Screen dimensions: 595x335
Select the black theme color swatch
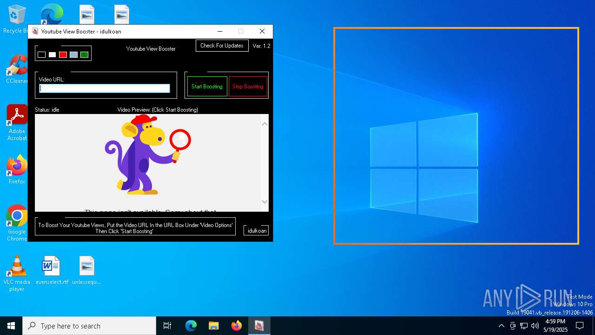click(x=41, y=54)
